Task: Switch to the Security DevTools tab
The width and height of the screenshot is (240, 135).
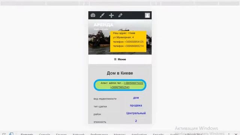Action: pyautogui.click(x=158, y=134)
